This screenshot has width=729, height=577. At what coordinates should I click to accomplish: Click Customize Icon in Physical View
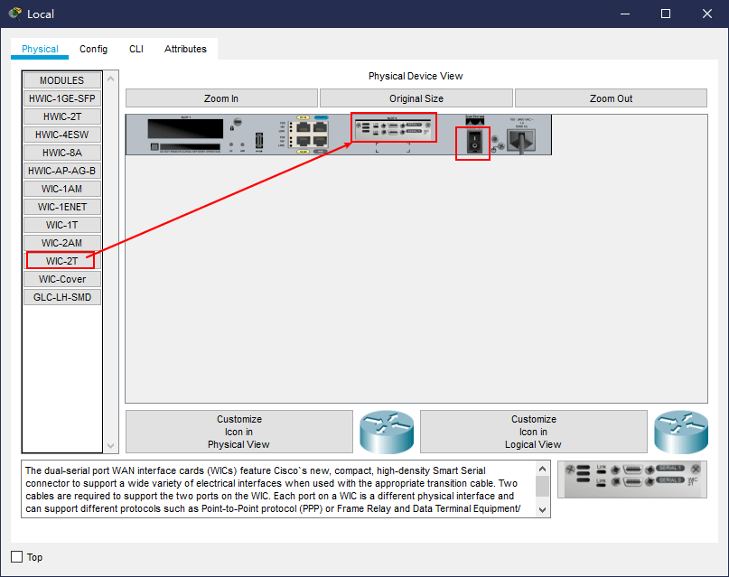click(239, 432)
